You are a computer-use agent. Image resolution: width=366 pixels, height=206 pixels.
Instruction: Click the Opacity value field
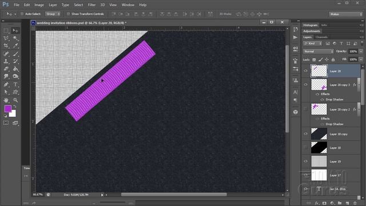click(x=353, y=51)
